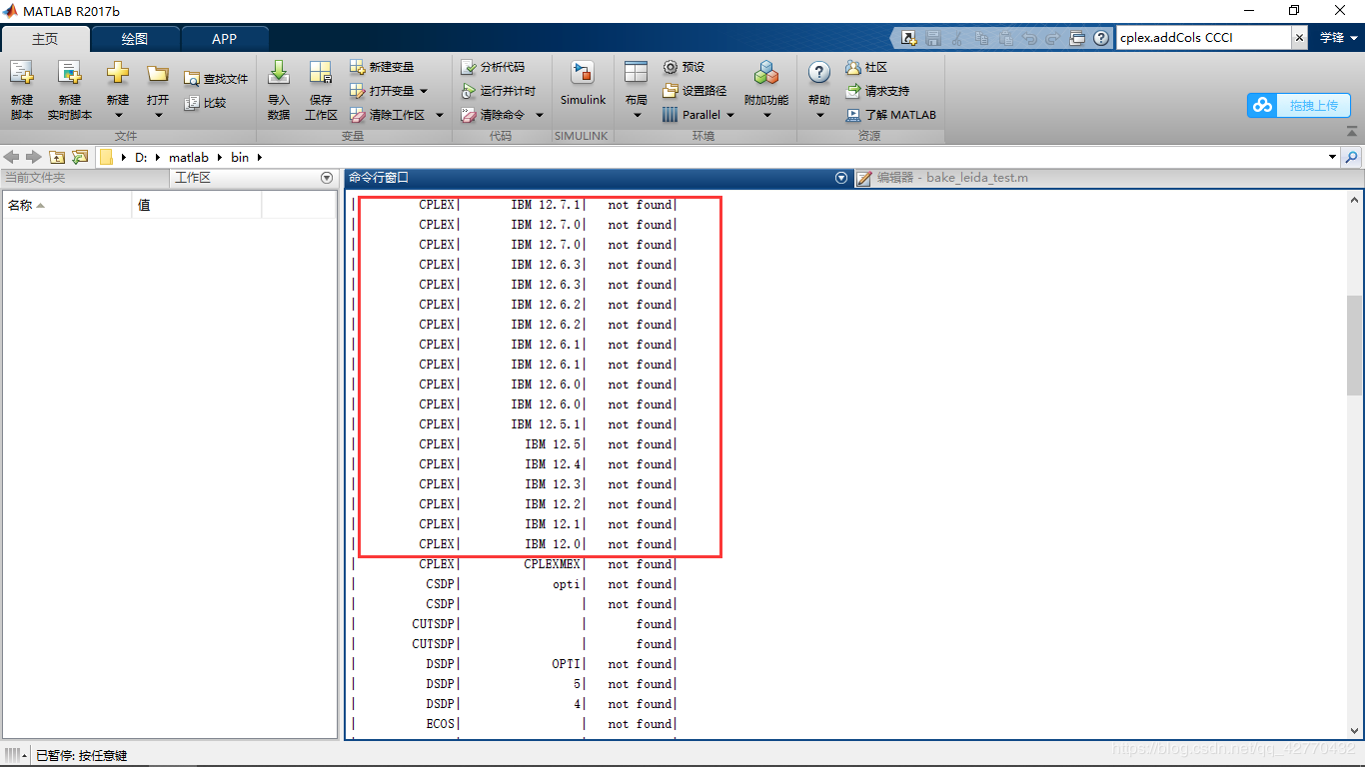This screenshot has width=1365, height=767.
Task: Open Community (社区)
Action: point(866,67)
